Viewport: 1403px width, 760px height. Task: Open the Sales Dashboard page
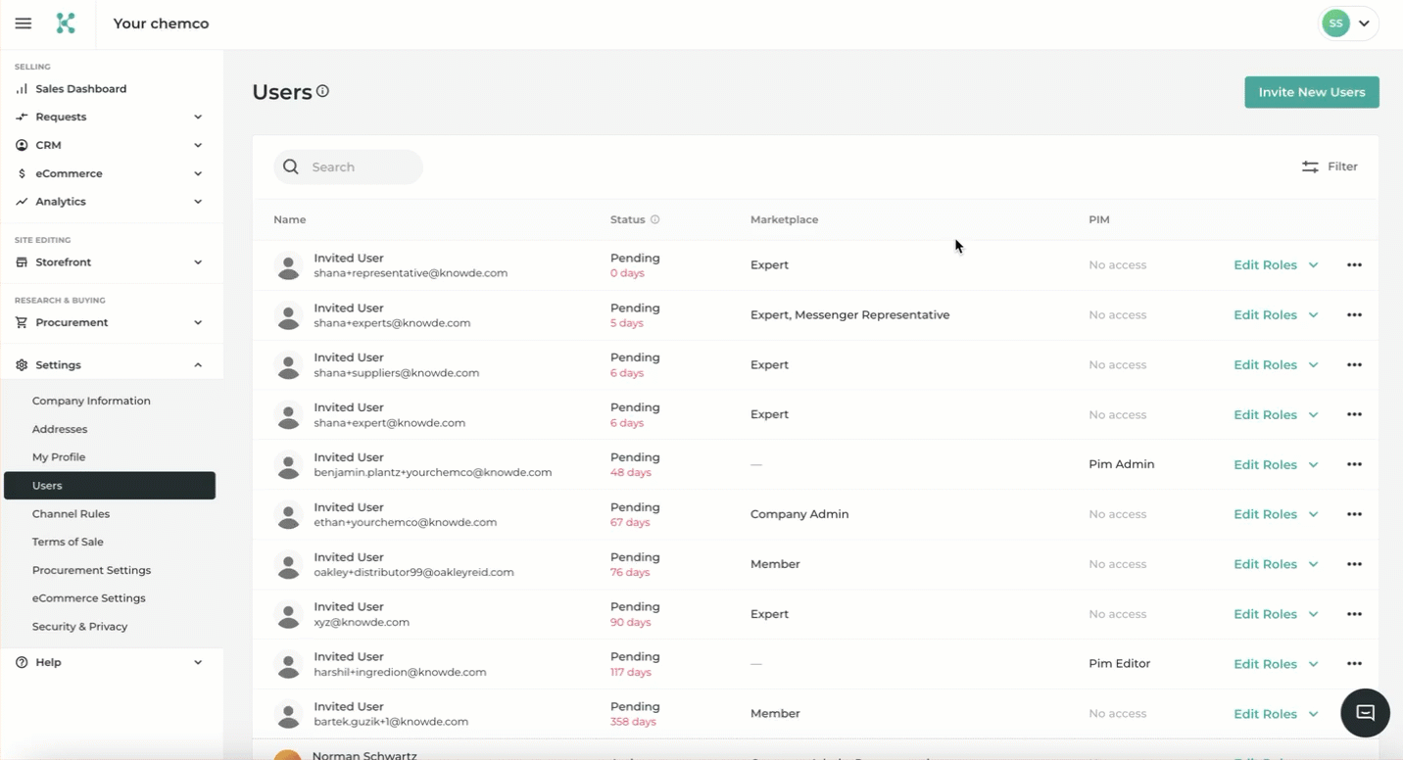[x=80, y=89]
